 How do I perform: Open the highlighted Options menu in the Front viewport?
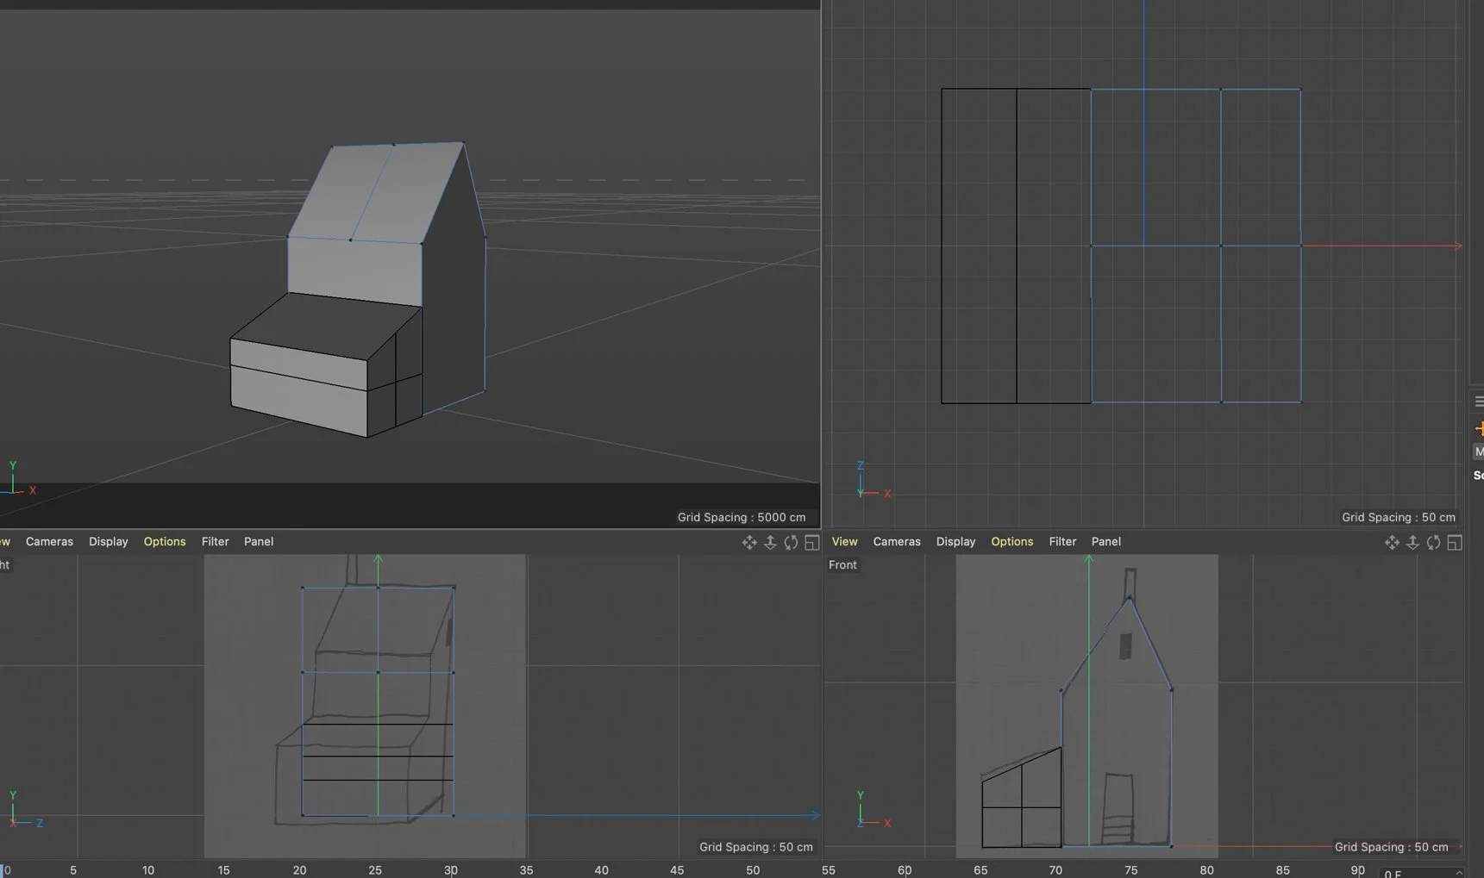point(1011,542)
